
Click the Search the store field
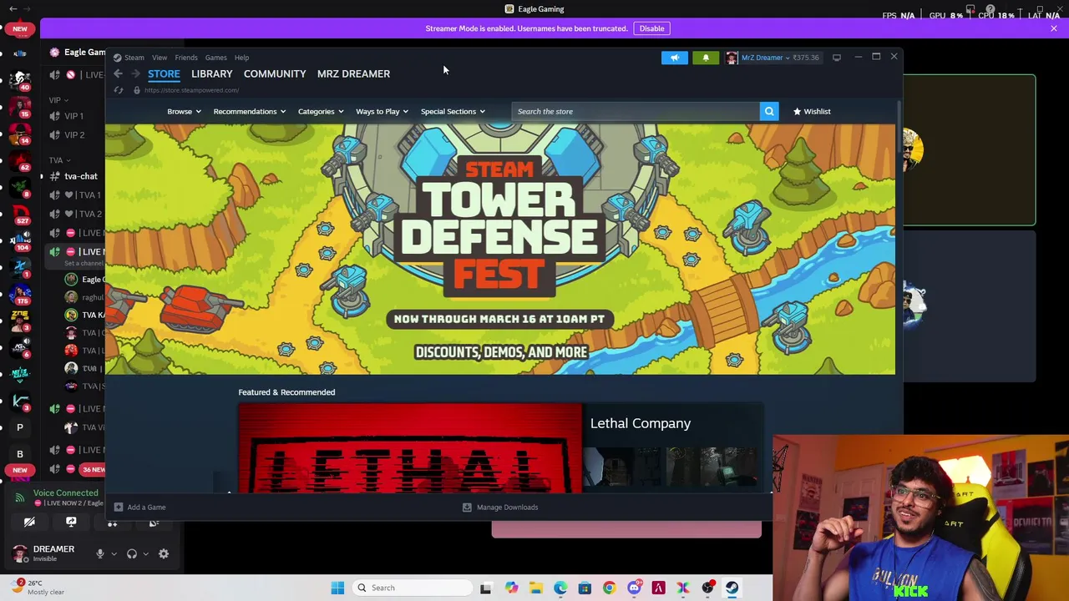636,111
